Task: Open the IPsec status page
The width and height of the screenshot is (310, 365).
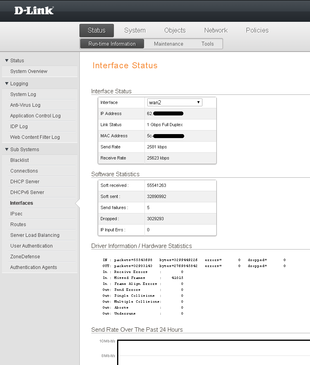Action: pos(16,214)
